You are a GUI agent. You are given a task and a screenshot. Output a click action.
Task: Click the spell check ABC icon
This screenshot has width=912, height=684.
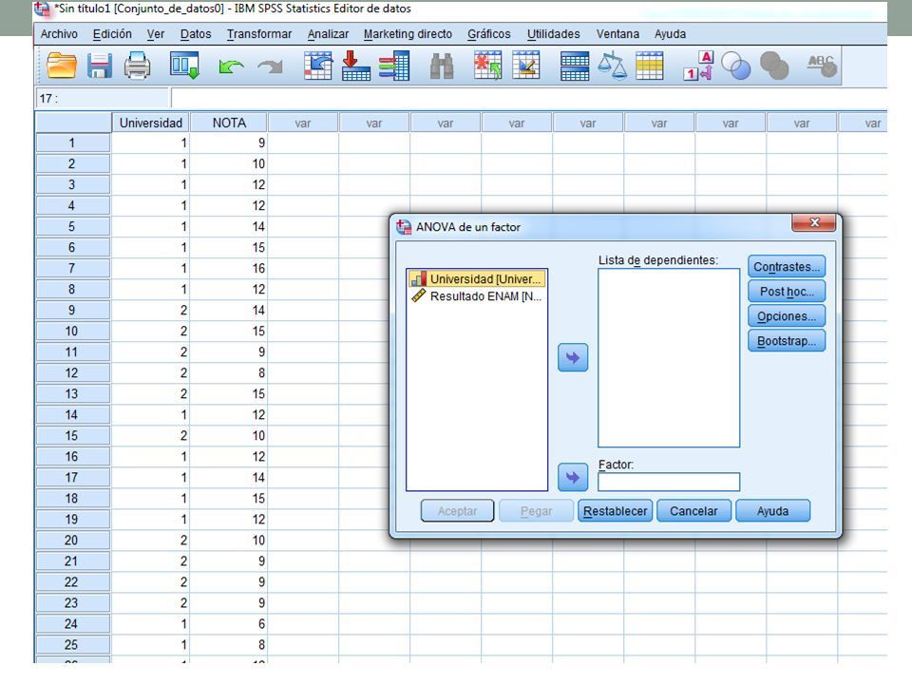(x=821, y=66)
